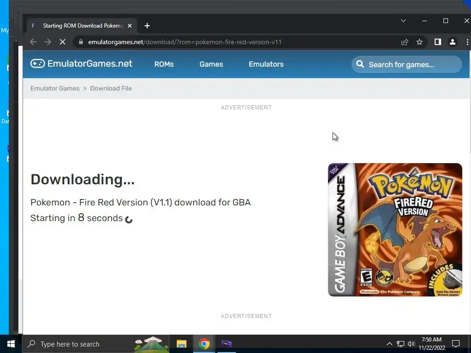
Task: Open the purple emulator taskbar icon
Action: tap(226, 344)
